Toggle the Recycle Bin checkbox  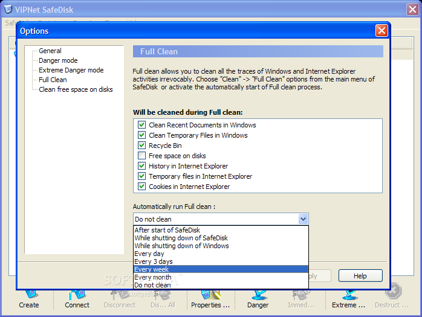tap(142, 145)
